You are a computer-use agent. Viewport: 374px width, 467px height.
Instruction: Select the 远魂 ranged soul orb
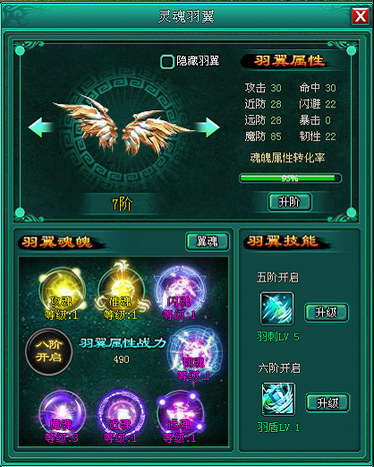click(180, 413)
